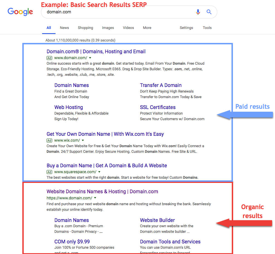Open the Website Builder sitelink

(x=157, y=220)
